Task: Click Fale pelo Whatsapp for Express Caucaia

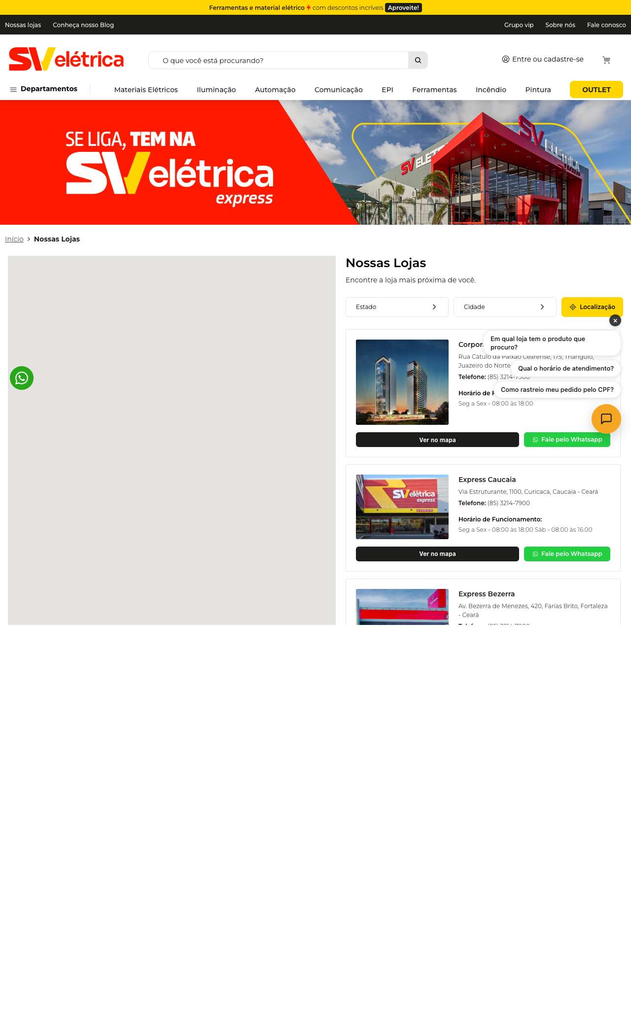Action: [x=567, y=554]
